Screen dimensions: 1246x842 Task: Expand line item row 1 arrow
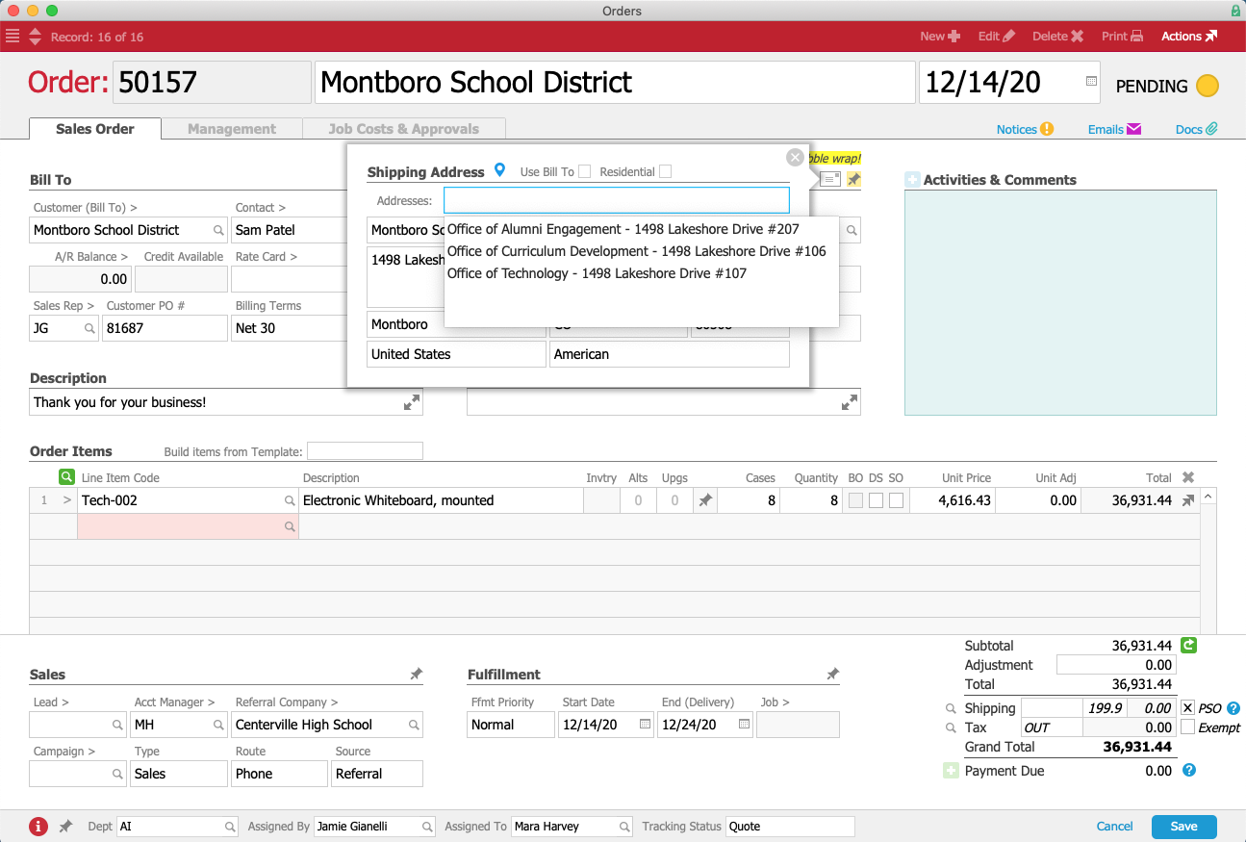(x=66, y=500)
